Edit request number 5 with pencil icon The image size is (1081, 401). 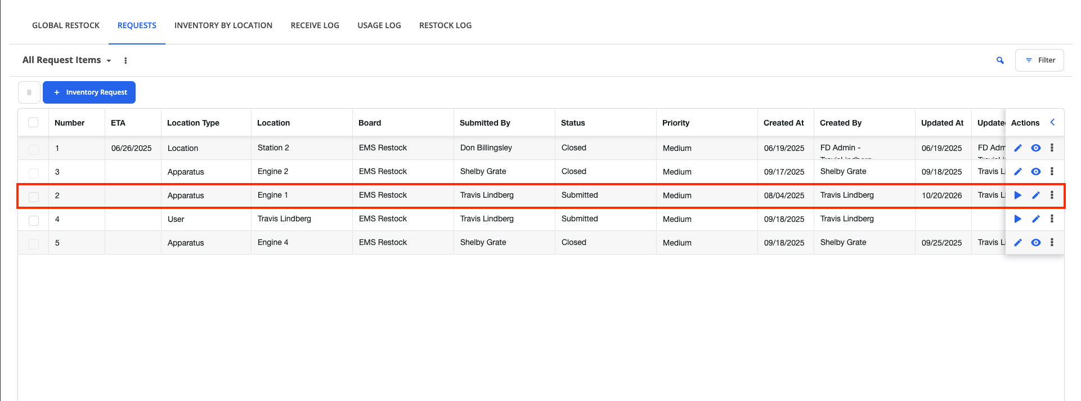pyautogui.click(x=1018, y=243)
